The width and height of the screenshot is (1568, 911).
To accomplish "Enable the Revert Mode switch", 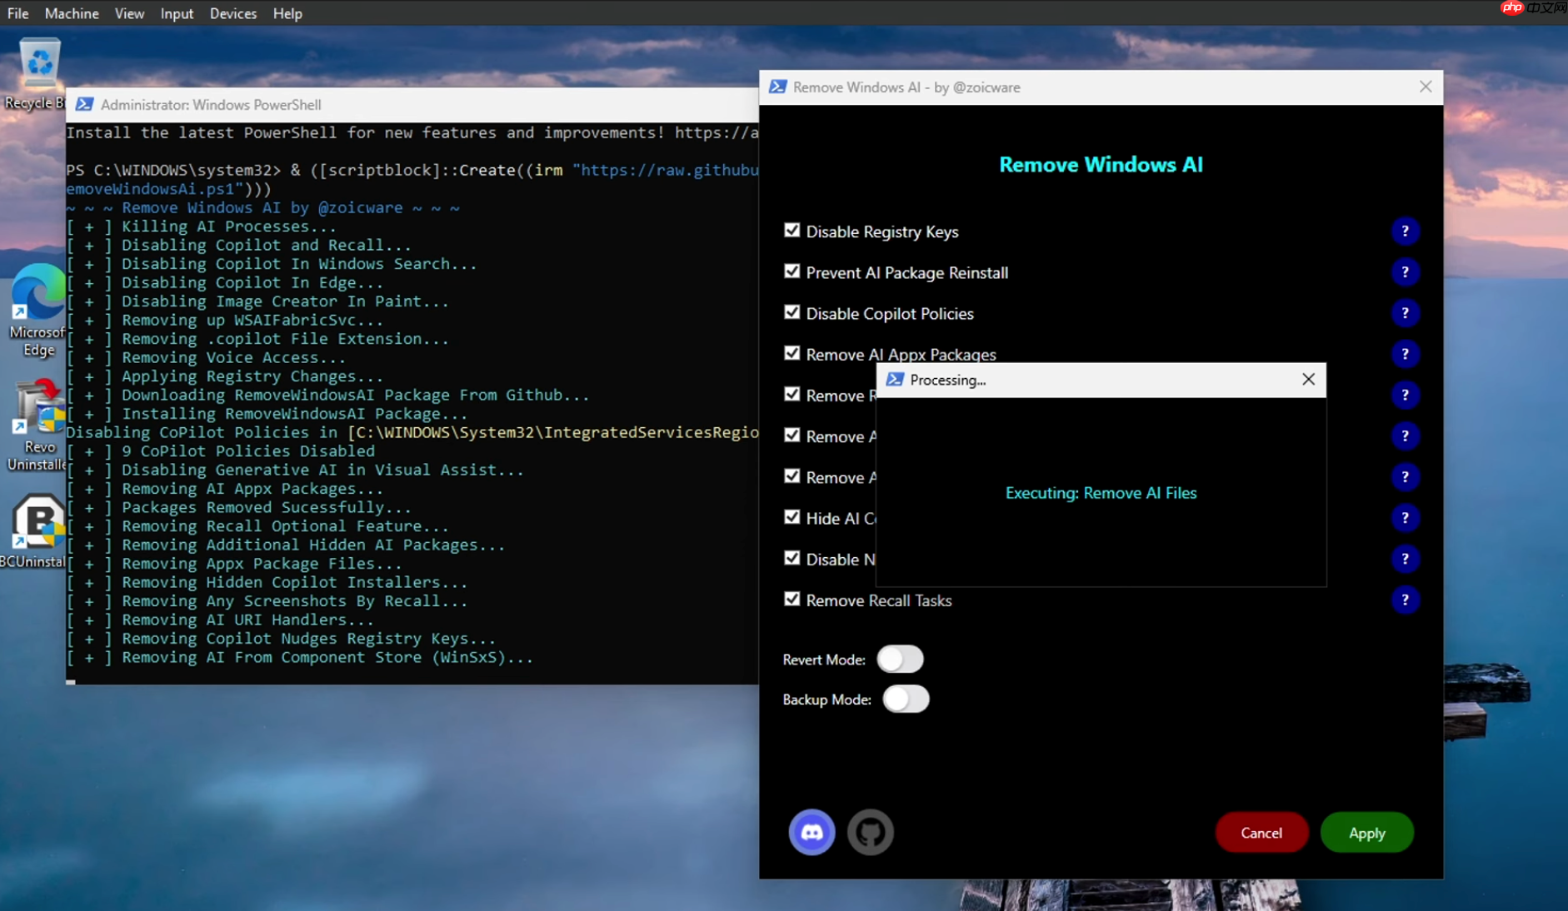I will point(900,658).
